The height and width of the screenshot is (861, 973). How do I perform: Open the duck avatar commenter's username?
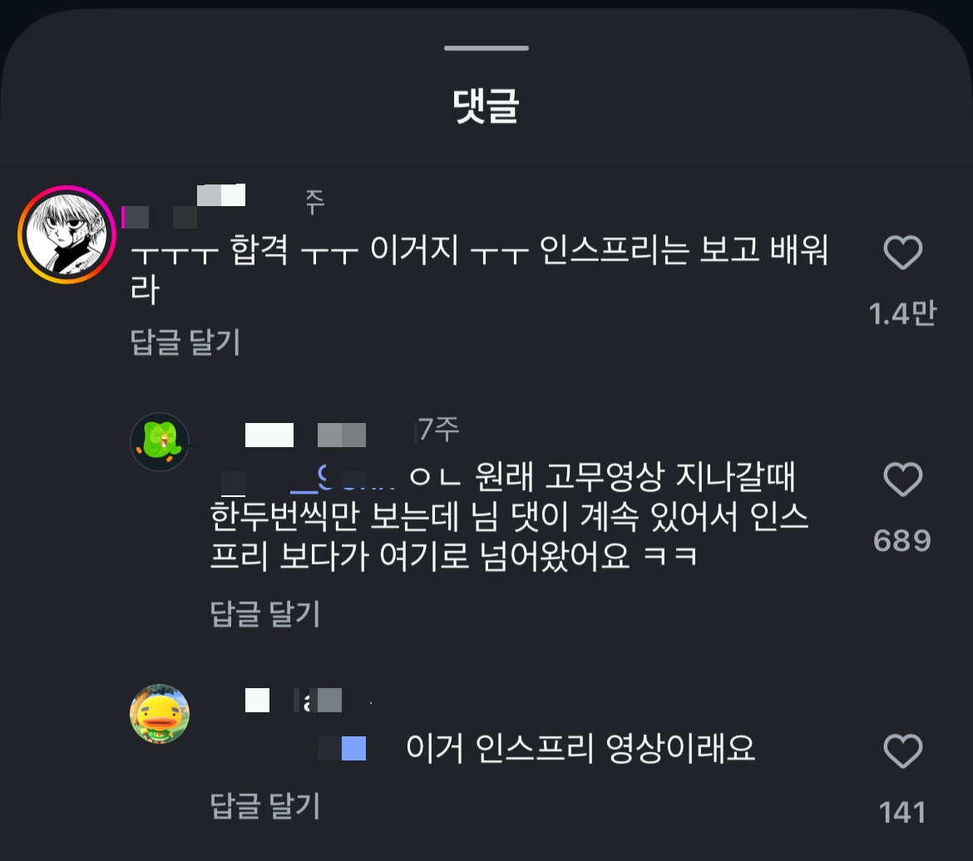292,701
